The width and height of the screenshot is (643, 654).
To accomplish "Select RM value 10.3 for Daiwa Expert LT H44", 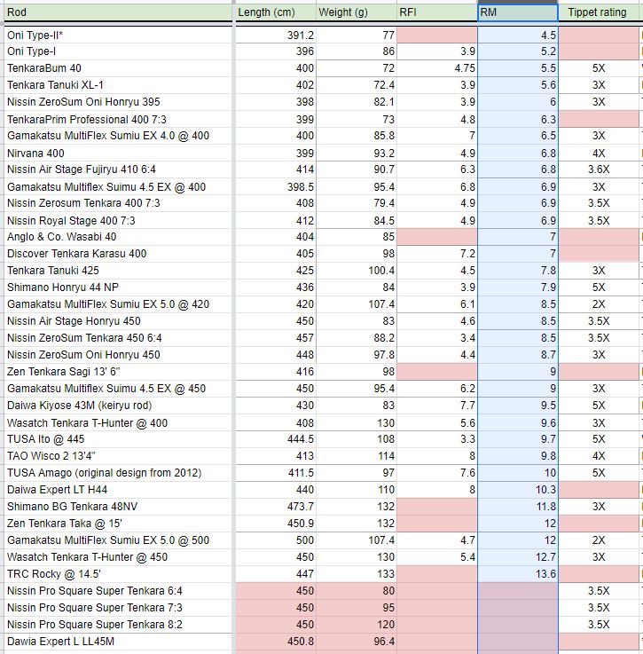I will coord(517,490).
